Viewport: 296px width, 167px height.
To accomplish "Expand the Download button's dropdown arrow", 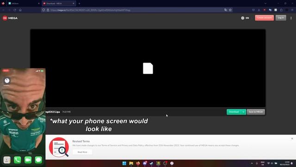I will tap(244, 112).
